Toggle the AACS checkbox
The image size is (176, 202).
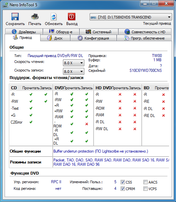click(x=145, y=182)
